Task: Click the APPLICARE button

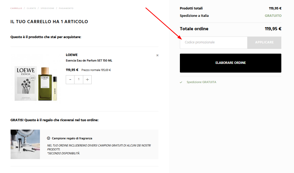Action: tap(264, 42)
